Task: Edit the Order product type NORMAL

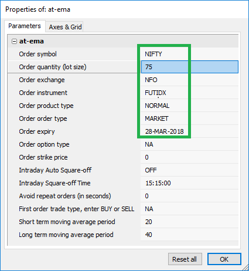Action: (x=189, y=106)
